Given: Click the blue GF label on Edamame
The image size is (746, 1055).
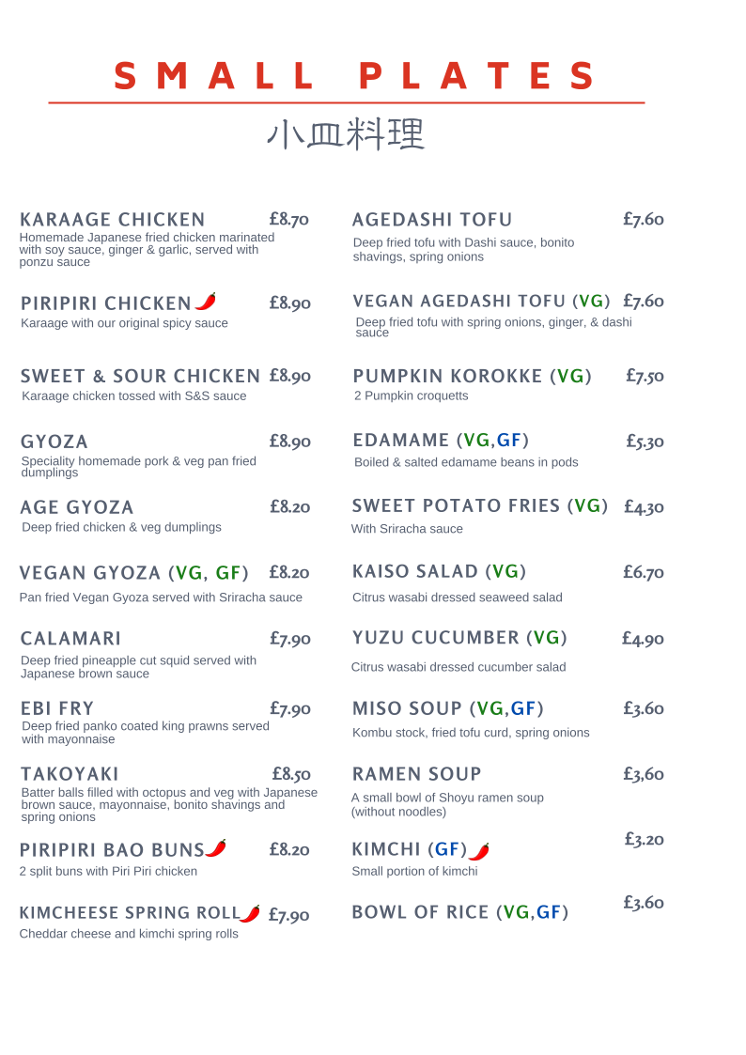Looking at the screenshot, I should click(509, 440).
